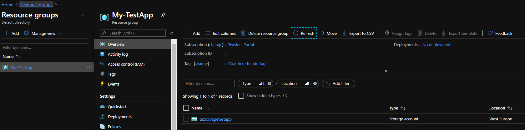Viewport: 525px width, 130px height.
Task: Click the Move arrow icon in toolbar
Action: click(x=322, y=33)
